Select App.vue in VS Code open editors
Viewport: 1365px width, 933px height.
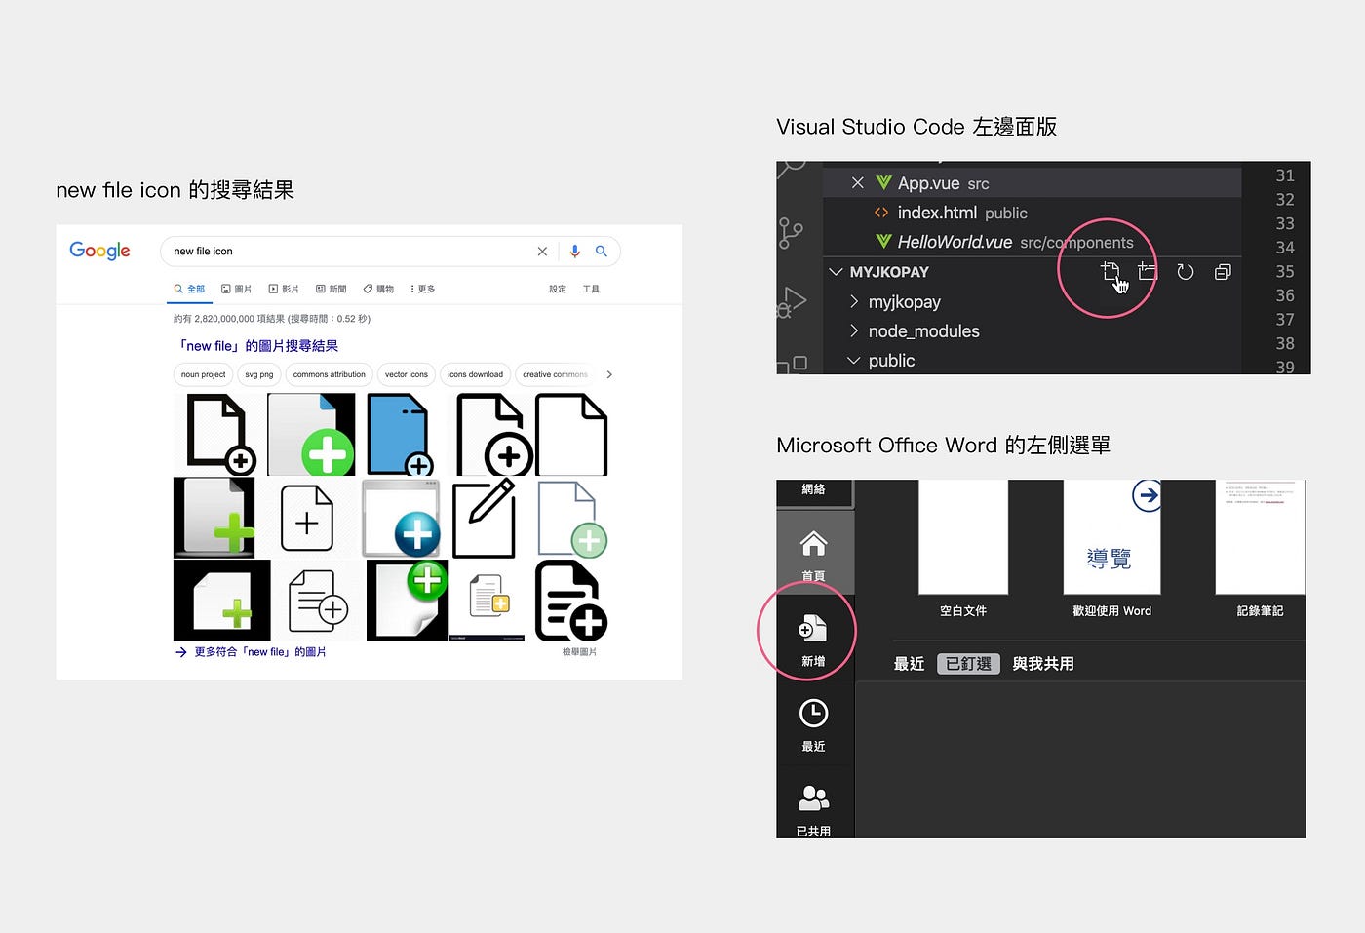pyautogui.click(x=1032, y=183)
